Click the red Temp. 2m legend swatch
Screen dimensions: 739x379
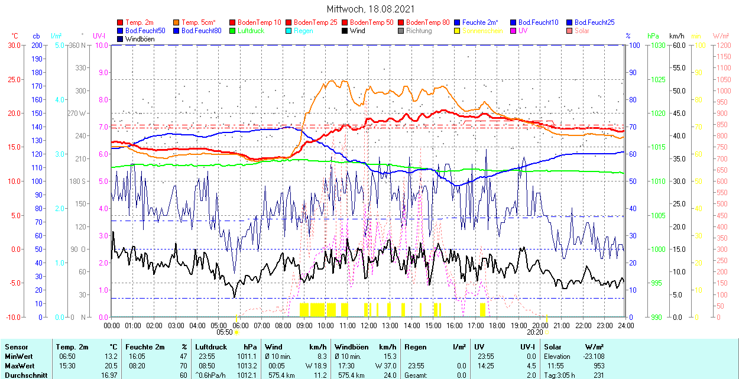[x=121, y=22]
